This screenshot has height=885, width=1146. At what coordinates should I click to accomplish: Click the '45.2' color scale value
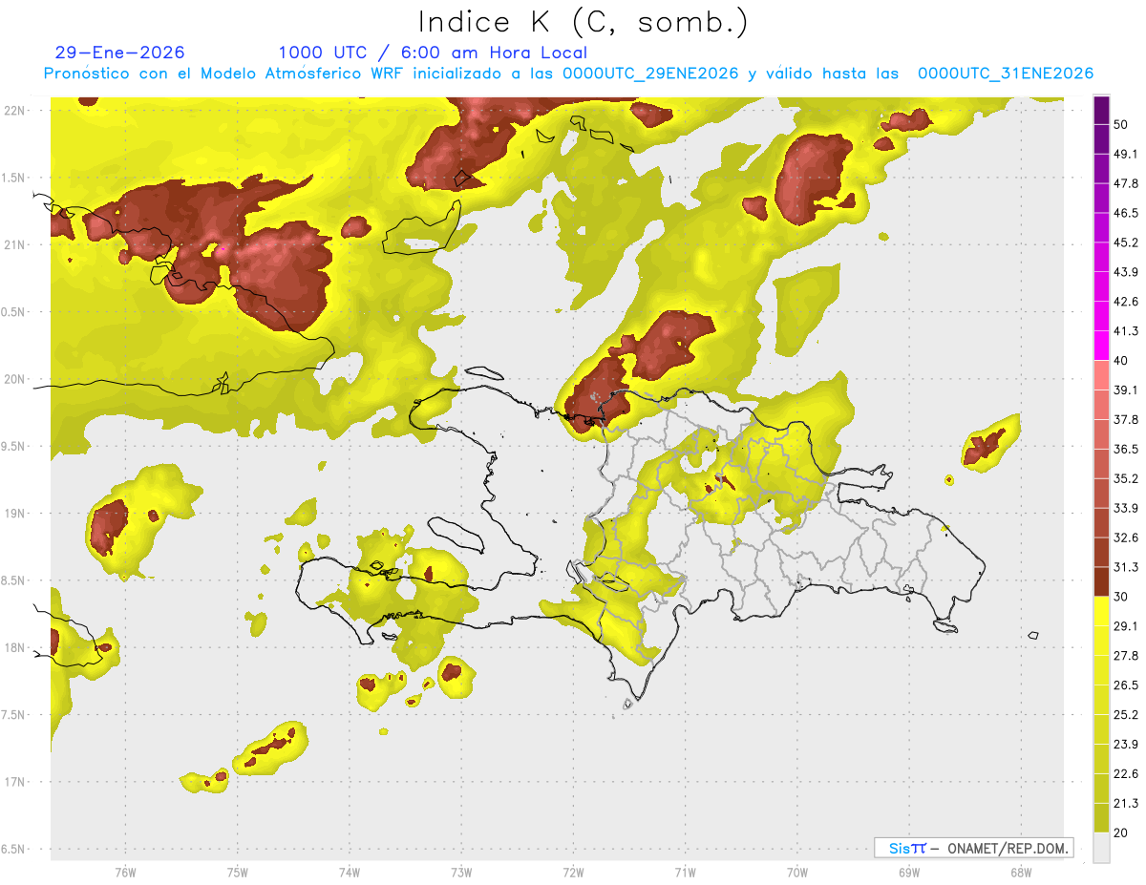1126,242
